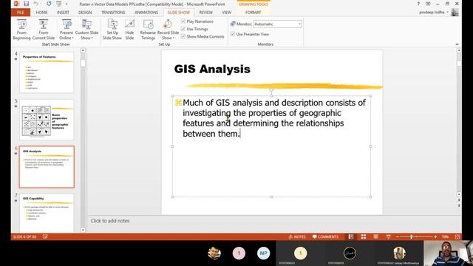
Task: Click the Previous Slide double-arrow button
Action: (459, 200)
